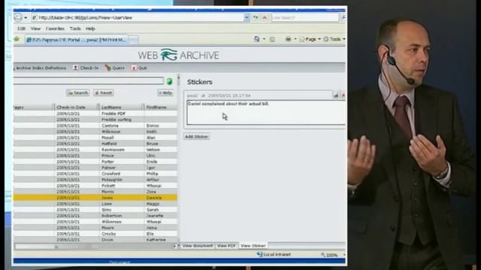Select the highlighted Jones Daniela row

click(x=95, y=198)
